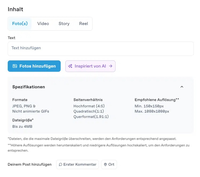This screenshot has width=200, height=177.
Task: Open the Story content tab
Action: 64,24
